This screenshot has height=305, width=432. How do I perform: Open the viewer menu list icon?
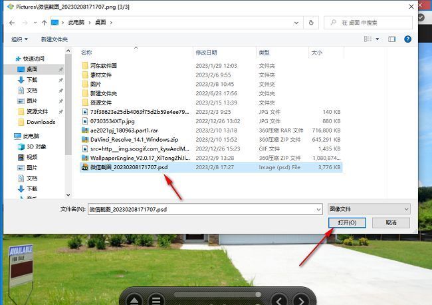tap(156, 299)
